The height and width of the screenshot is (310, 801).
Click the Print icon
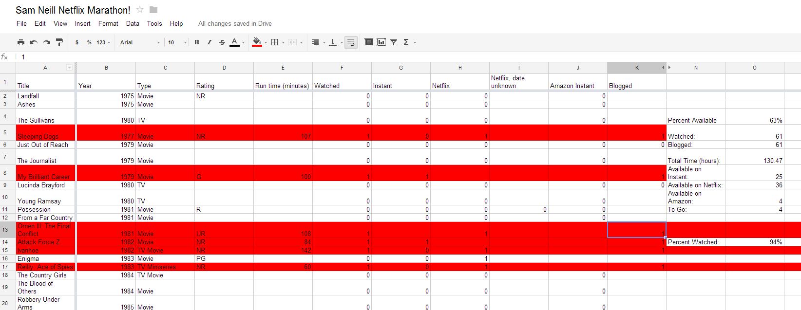21,42
